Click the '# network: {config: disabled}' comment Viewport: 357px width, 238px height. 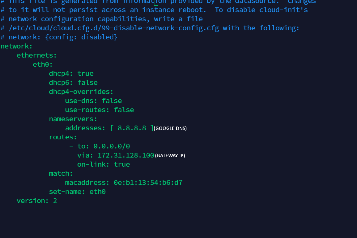59,37
